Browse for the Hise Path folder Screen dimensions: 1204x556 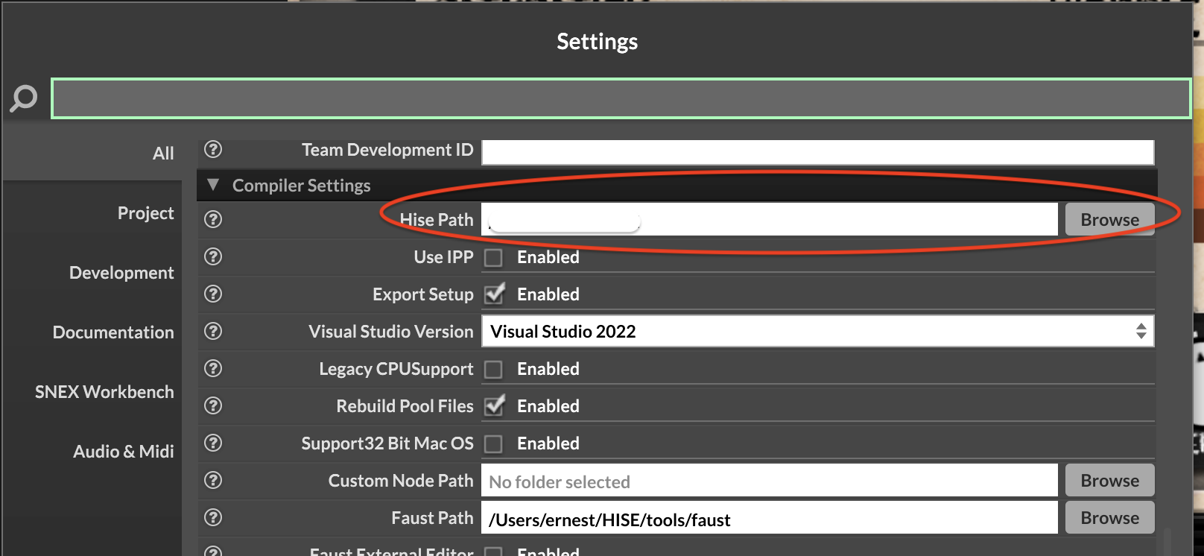[x=1109, y=219]
